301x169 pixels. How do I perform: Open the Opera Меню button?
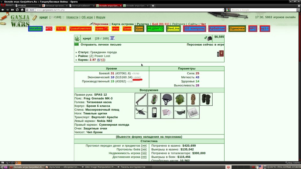[7, 5]
